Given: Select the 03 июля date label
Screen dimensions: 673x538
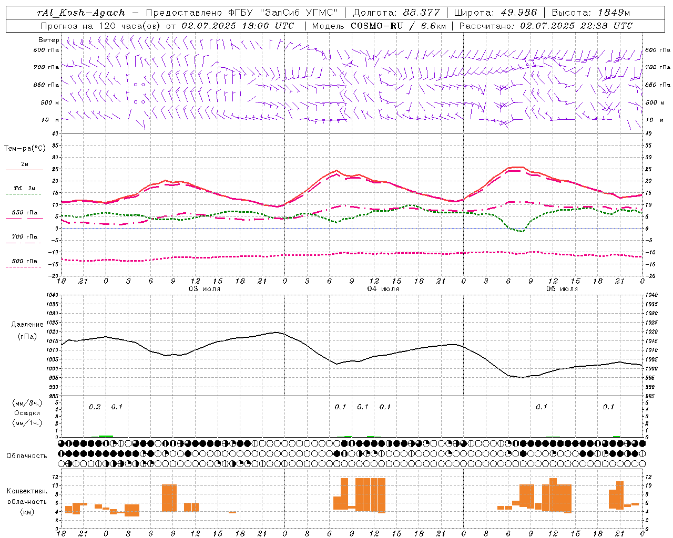Looking at the screenshot, I should [205, 289].
